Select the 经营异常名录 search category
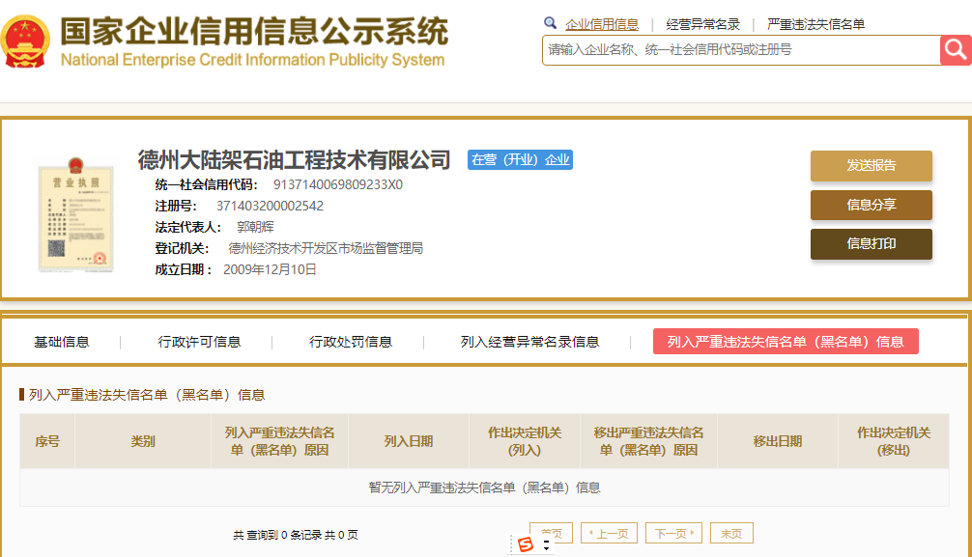972x557 pixels. 703,24
